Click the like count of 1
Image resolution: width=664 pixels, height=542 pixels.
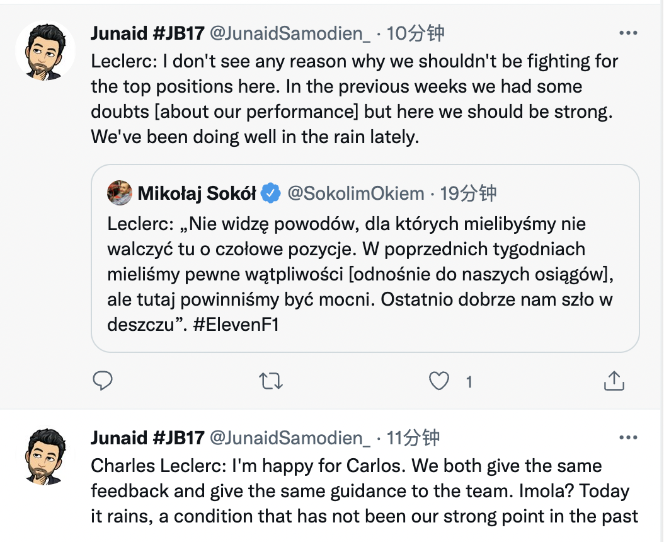(469, 381)
